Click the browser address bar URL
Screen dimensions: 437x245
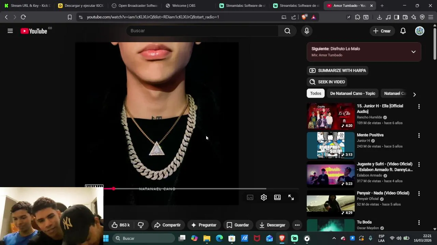coord(153,17)
